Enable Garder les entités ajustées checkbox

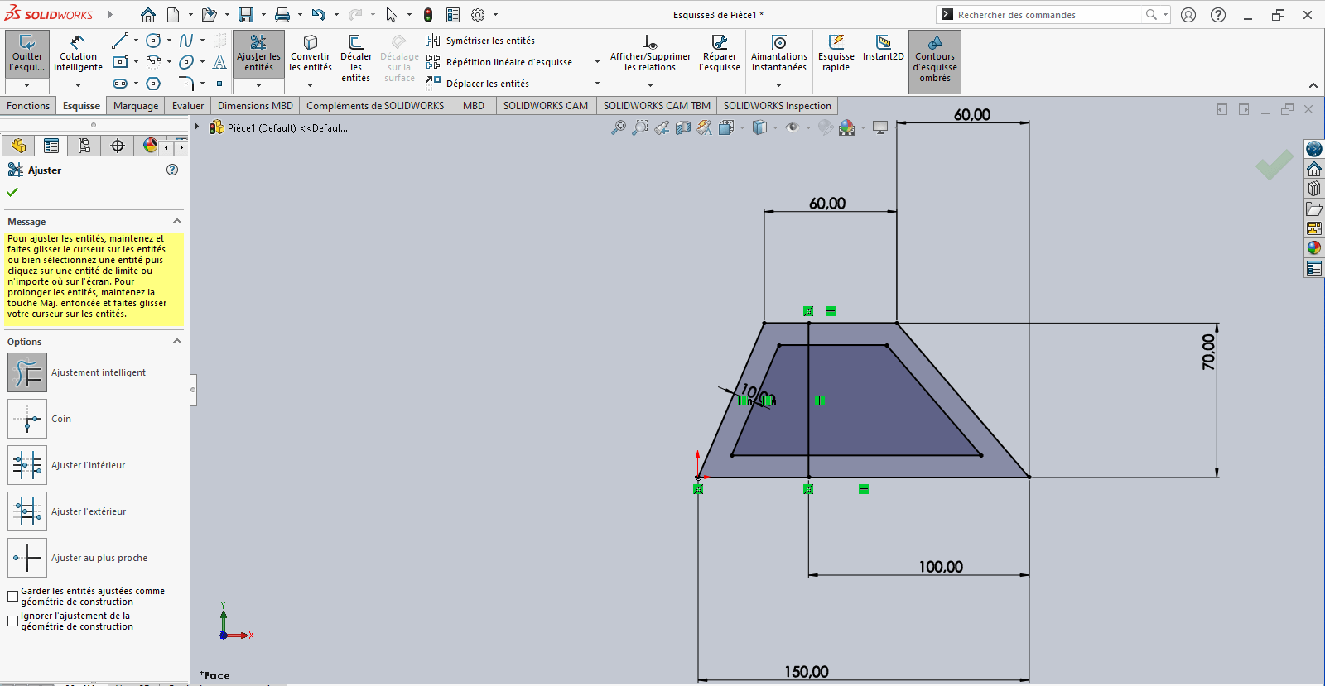point(13,596)
